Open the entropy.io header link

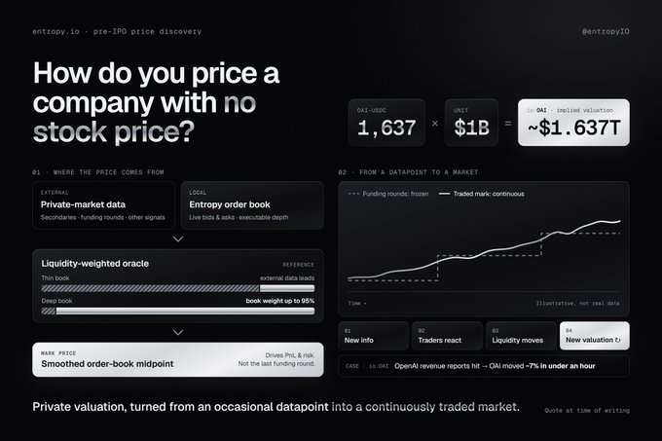[x=55, y=31]
